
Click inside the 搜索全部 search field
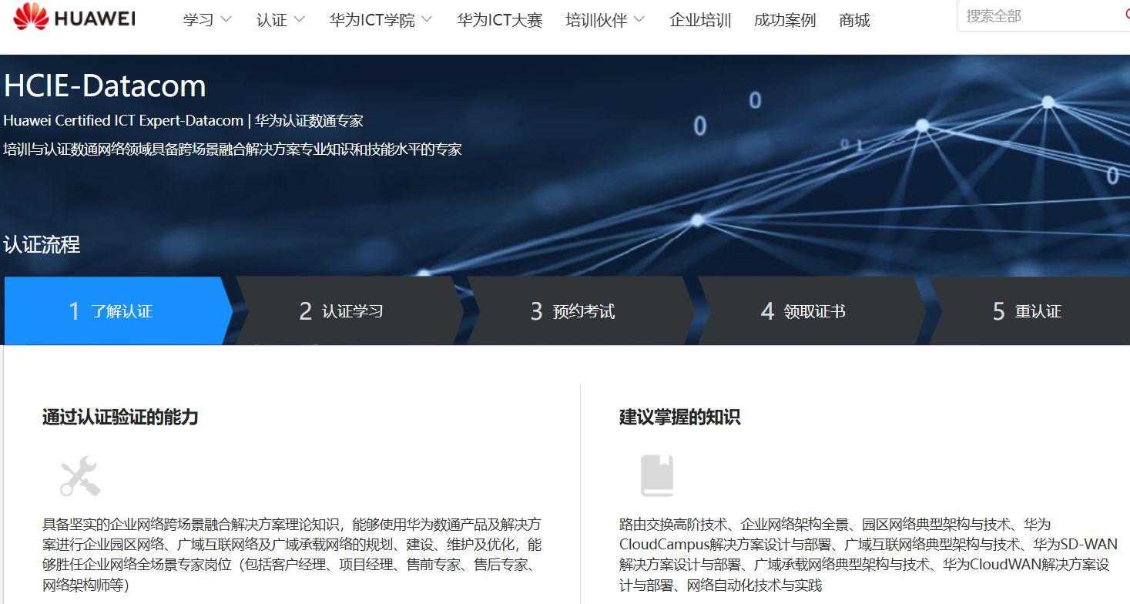click(x=1024, y=15)
